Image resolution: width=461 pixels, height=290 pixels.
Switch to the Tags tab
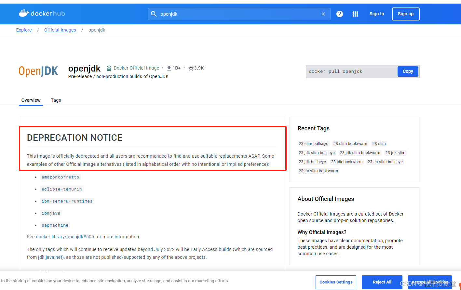point(56,100)
